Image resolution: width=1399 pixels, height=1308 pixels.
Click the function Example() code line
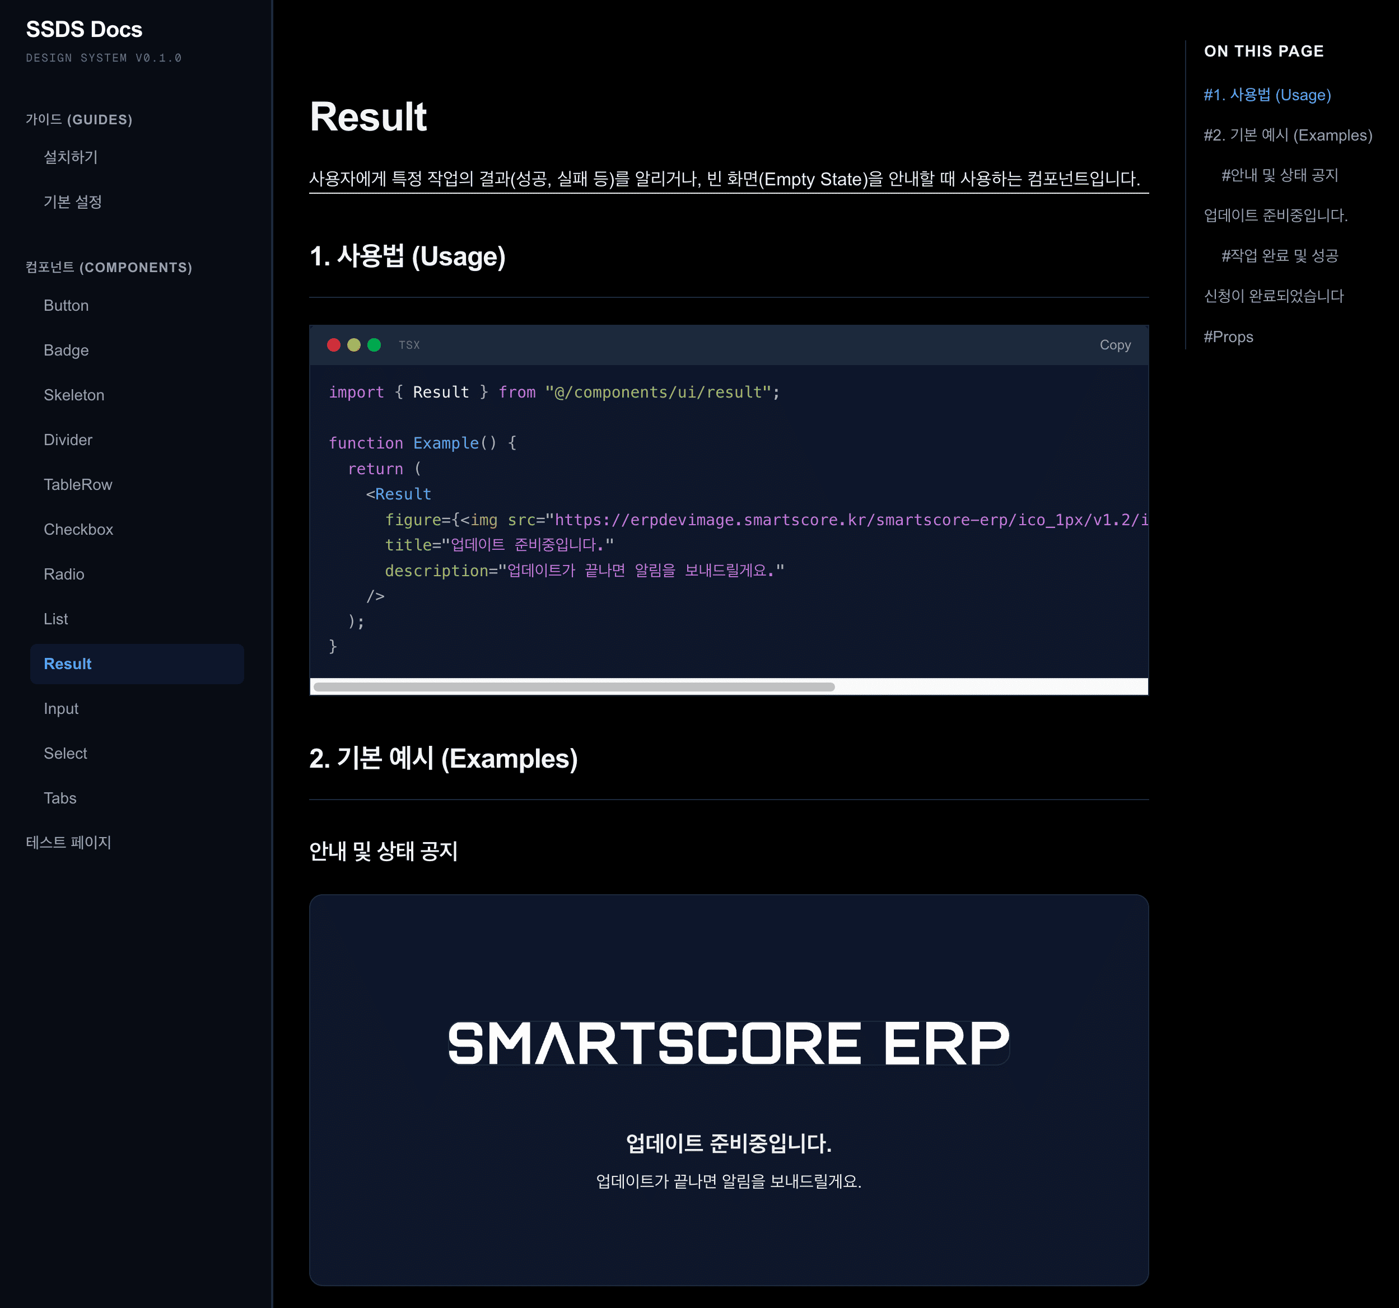[422, 443]
